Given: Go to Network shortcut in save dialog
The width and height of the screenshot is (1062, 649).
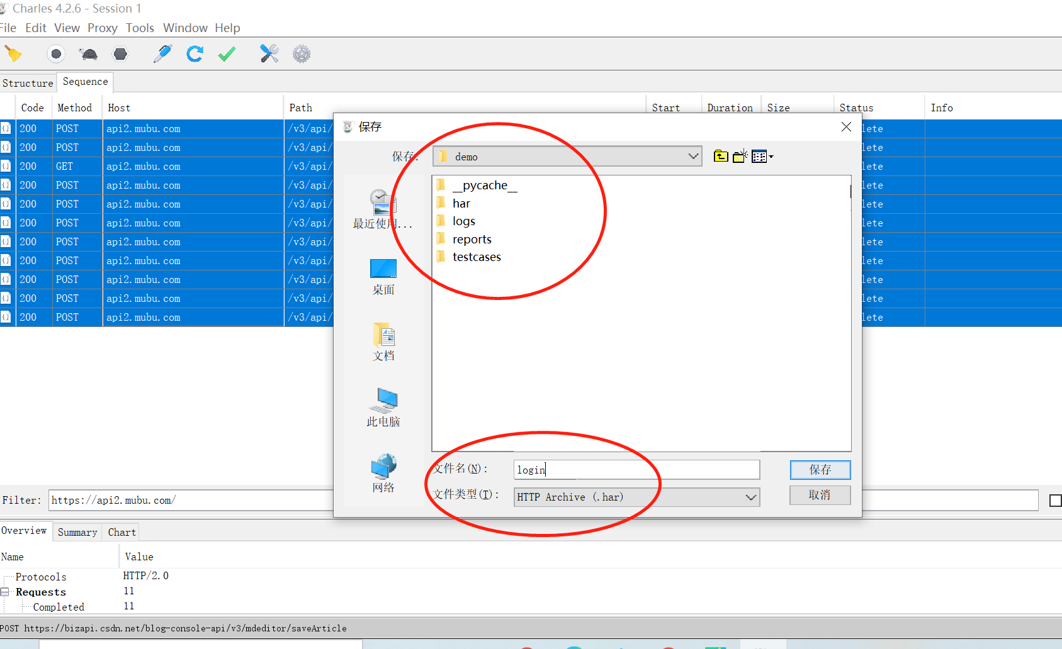Looking at the screenshot, I should coord(383,474).
